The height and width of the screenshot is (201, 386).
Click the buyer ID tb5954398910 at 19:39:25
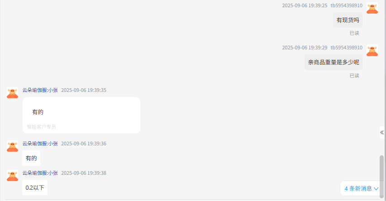pyautogui.click(x=346, y=6)
